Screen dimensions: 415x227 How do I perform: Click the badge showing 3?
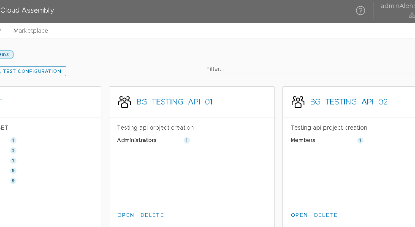click(13, 150)
